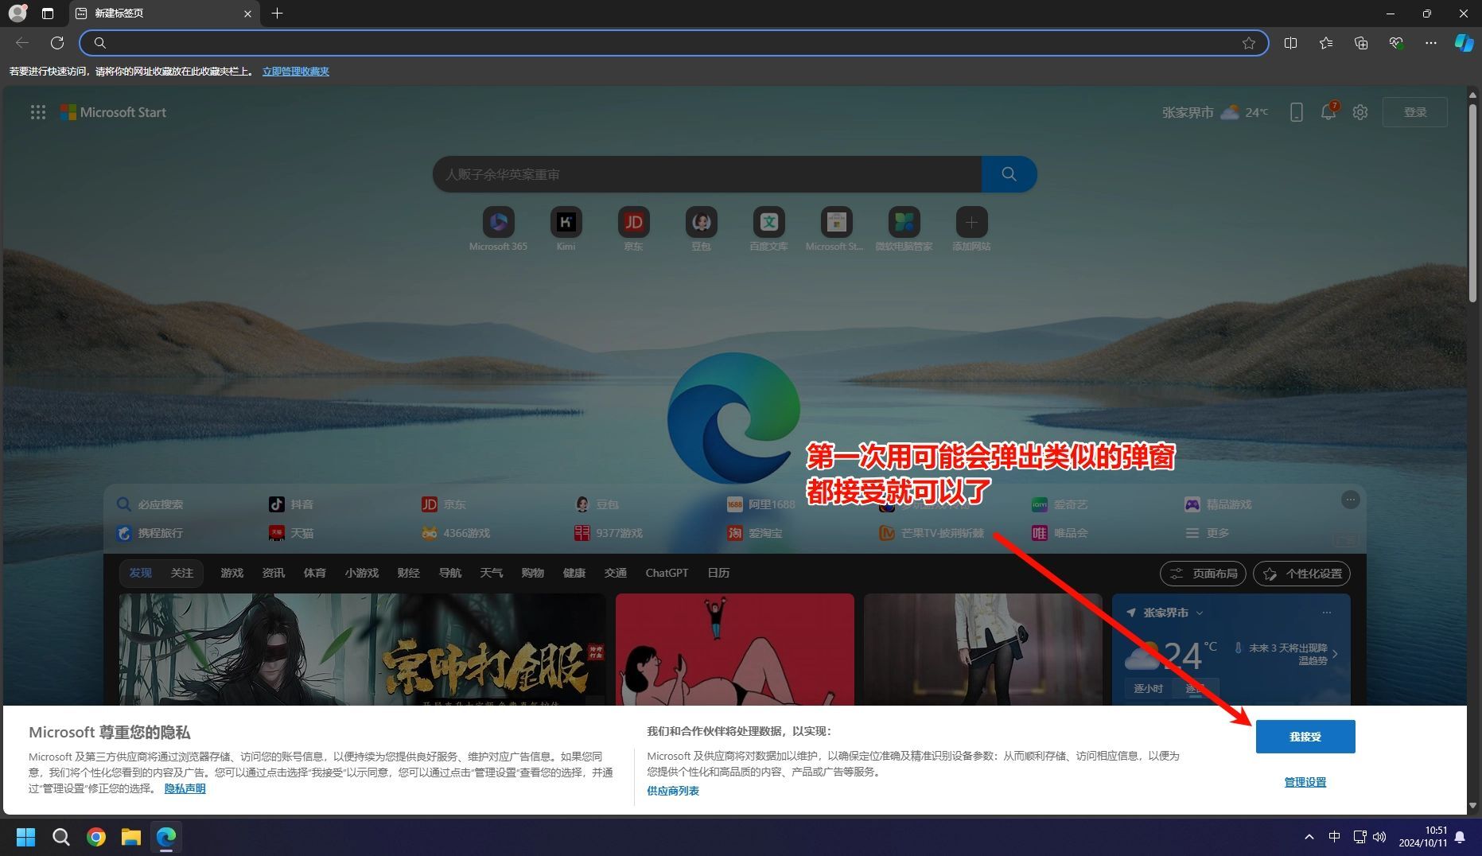Open the split screen toolbar icon
Image resolution: width=1482 pixels, height=856 pixels.
click(x=1290, y=43)
